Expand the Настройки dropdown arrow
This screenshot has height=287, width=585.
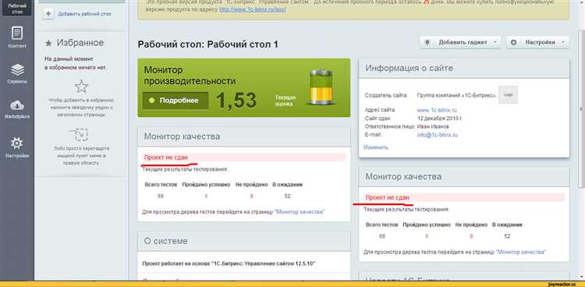point(563,42)
